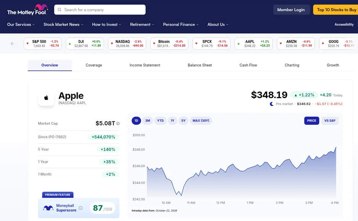This screenshot has height=221, width=358.
Task: Click the +2% one month return
Action: pos(111,174)
